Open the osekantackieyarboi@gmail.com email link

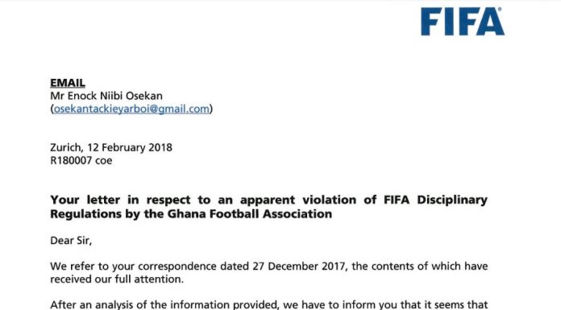point(131,109)
